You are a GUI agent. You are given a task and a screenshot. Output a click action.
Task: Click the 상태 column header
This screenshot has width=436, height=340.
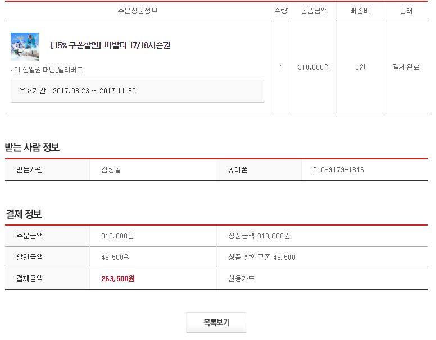(406, 11)
